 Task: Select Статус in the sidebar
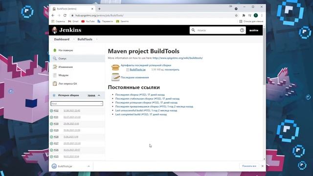tap(63, 59)
